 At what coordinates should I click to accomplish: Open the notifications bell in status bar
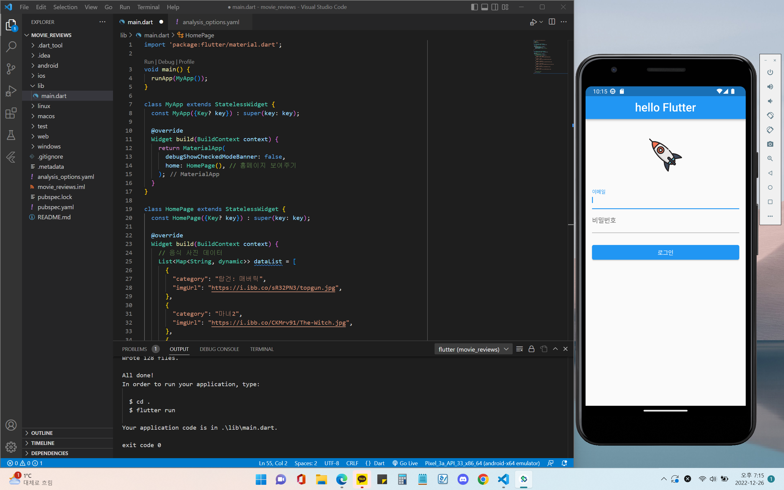(564, 463)
